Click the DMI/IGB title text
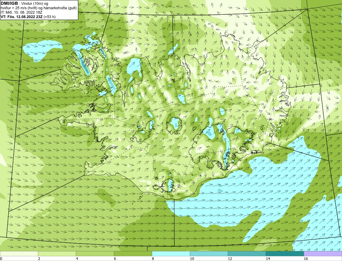The width and height of the screenshot is (342, 261). [x=9, y=3]
